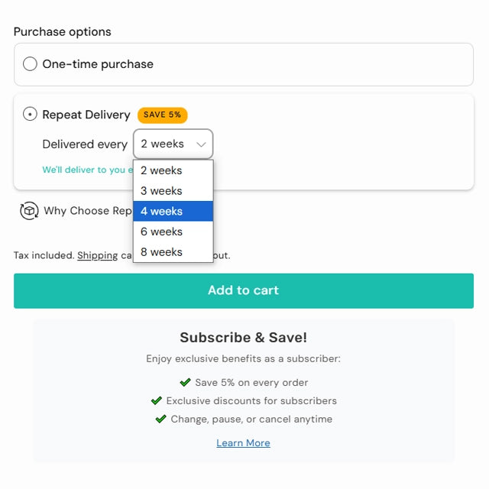Open the Shipping policy link
The height and width of the screenshot is (489, 489).
(x=97, y=255)
